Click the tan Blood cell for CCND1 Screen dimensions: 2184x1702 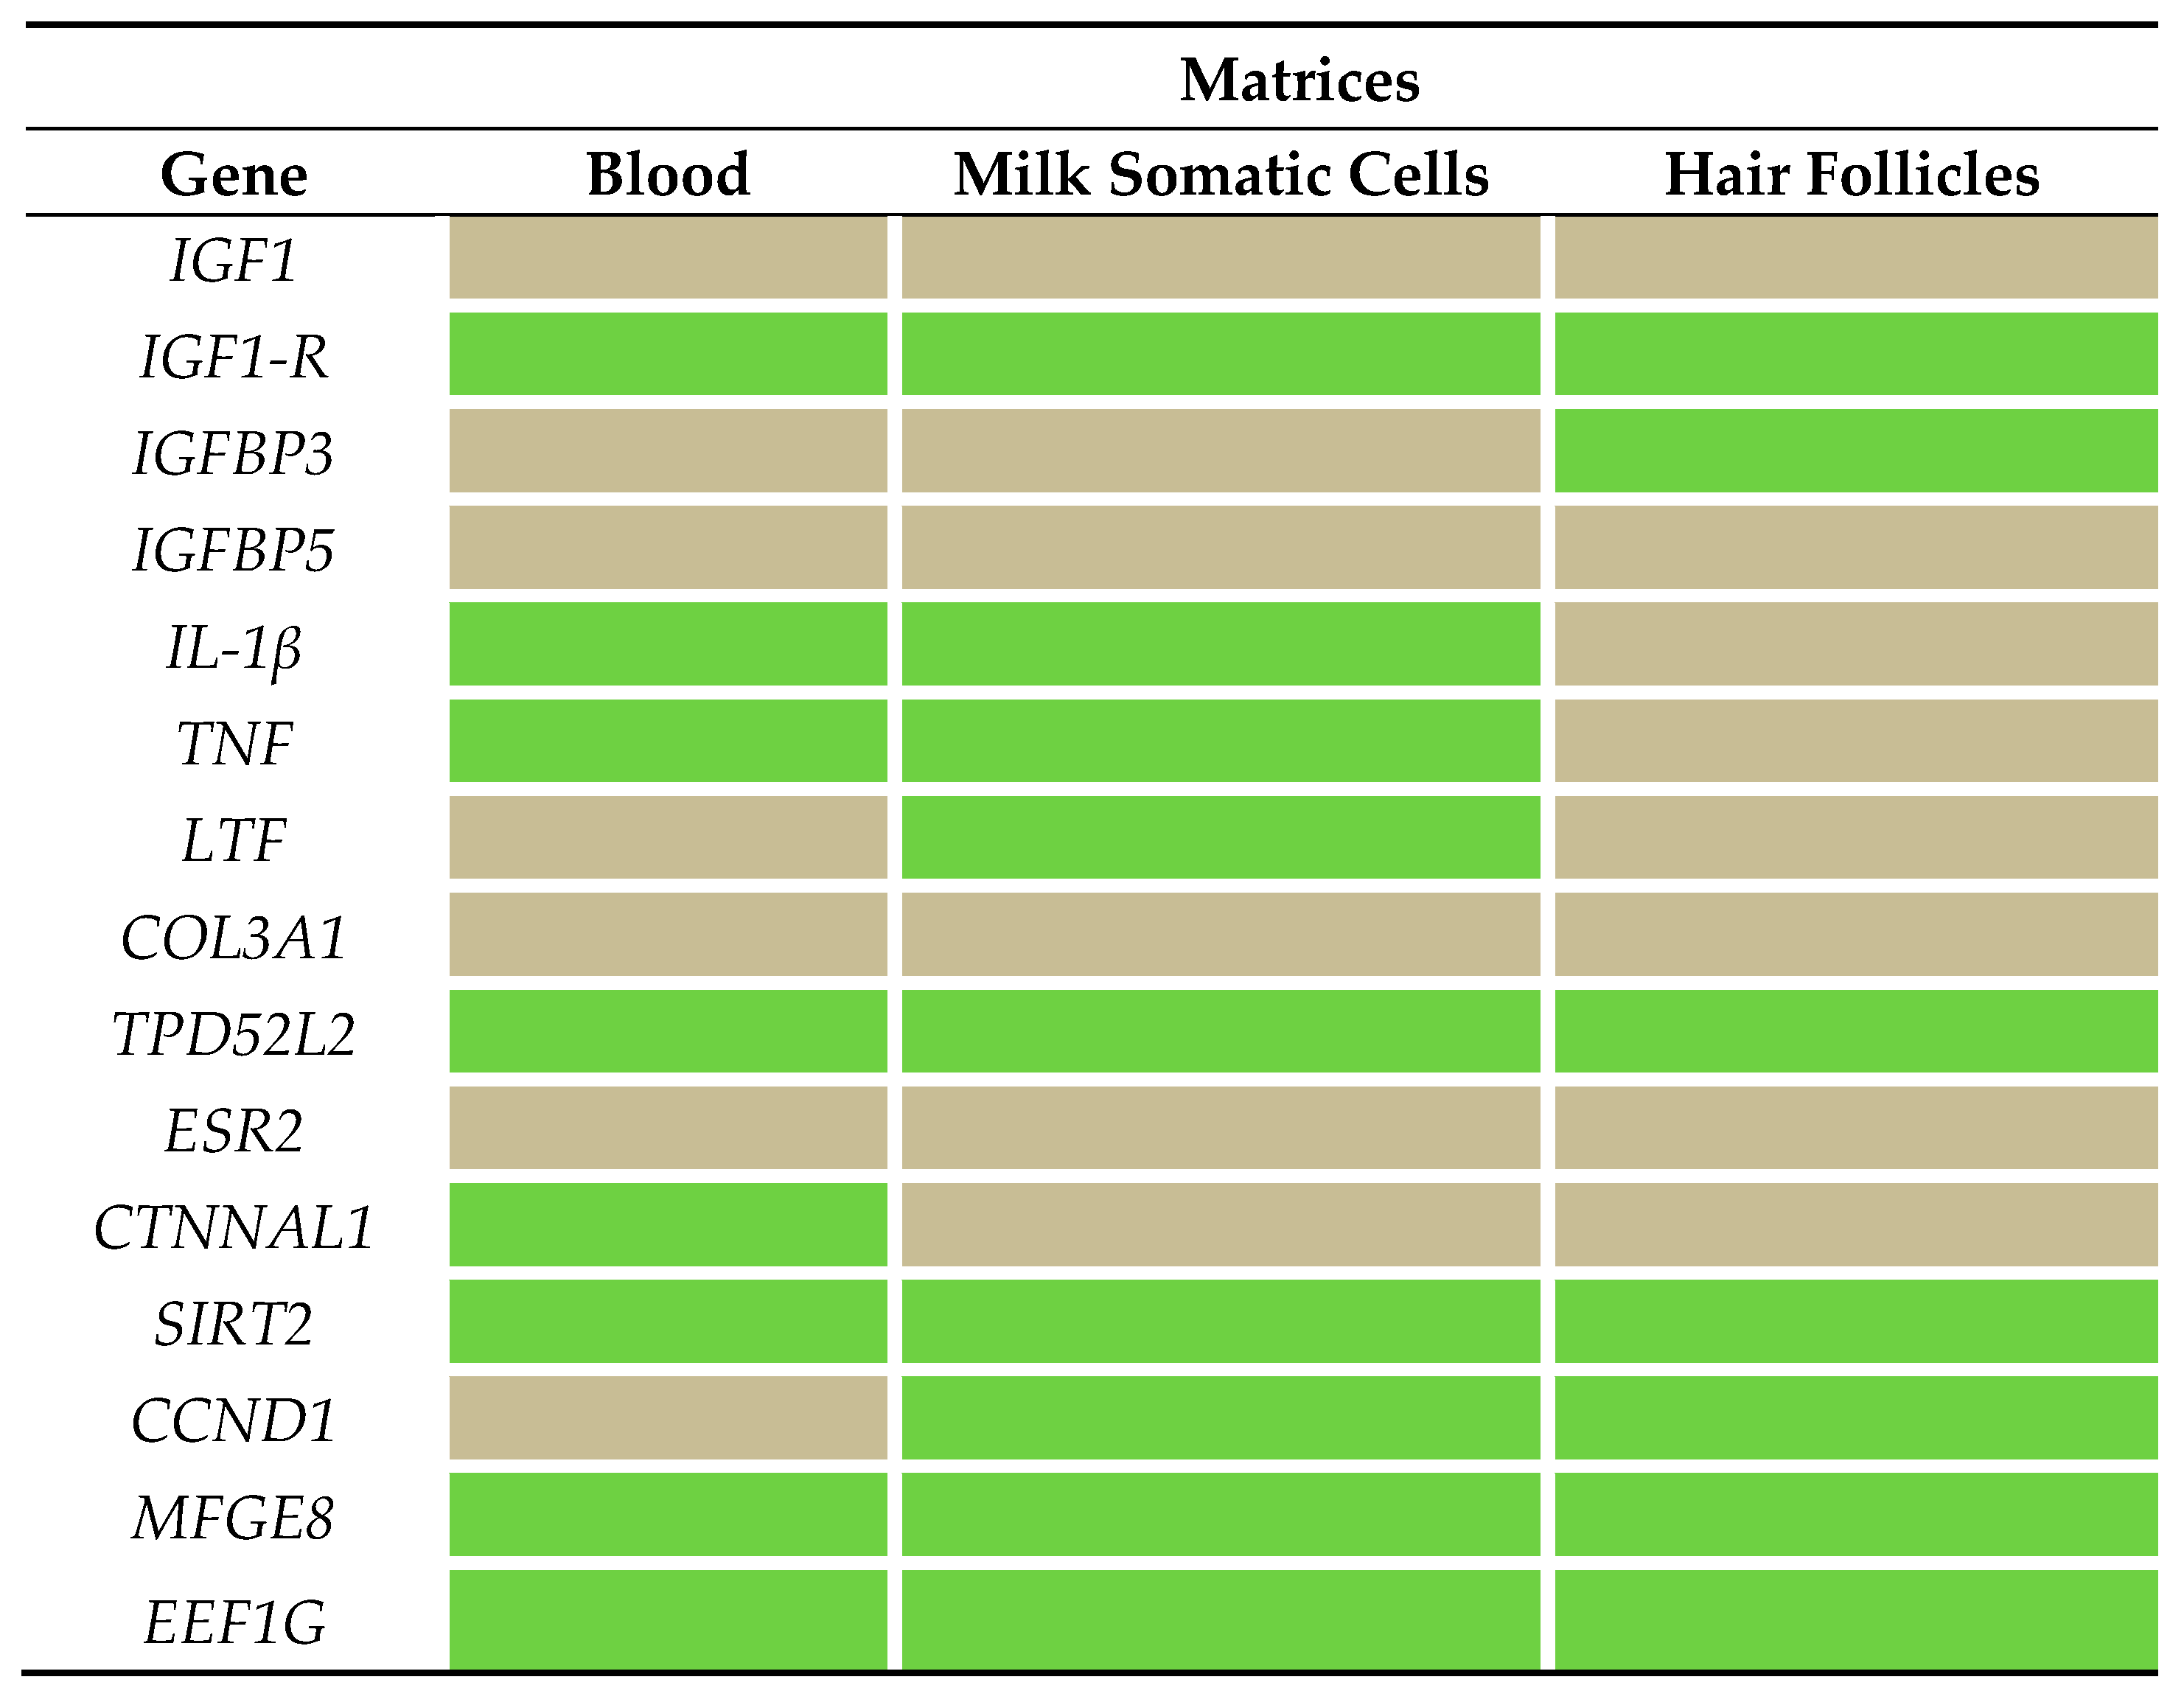point(668,1418)
